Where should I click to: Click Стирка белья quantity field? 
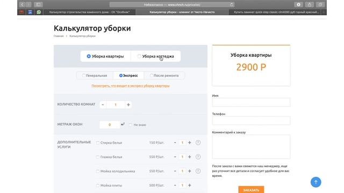pos(182,143)
